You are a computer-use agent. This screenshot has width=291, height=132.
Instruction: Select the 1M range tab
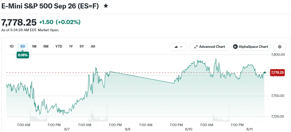click(x=34, y=46)
